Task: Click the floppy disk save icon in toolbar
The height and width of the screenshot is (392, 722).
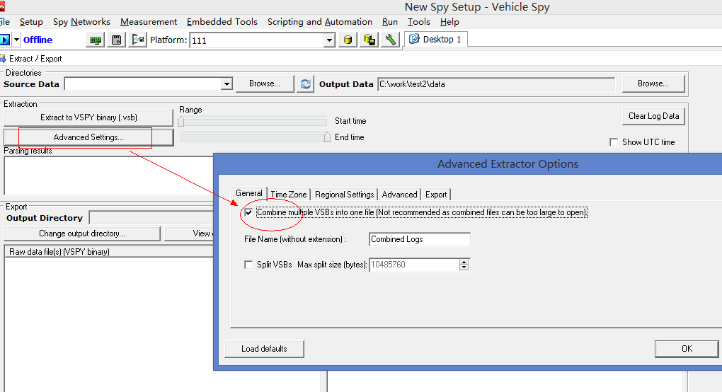Action: (117, 40)
